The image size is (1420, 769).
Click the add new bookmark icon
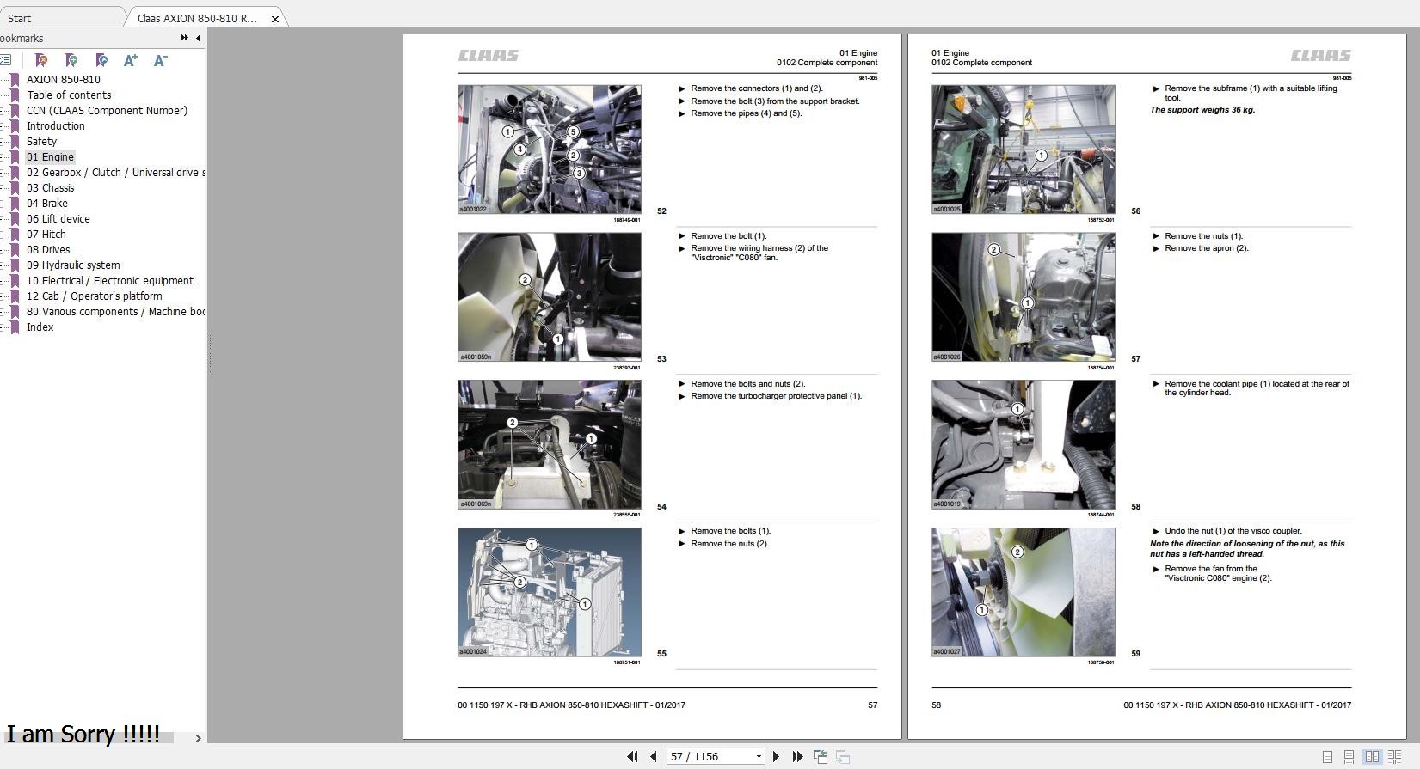(x=71, y=60)
